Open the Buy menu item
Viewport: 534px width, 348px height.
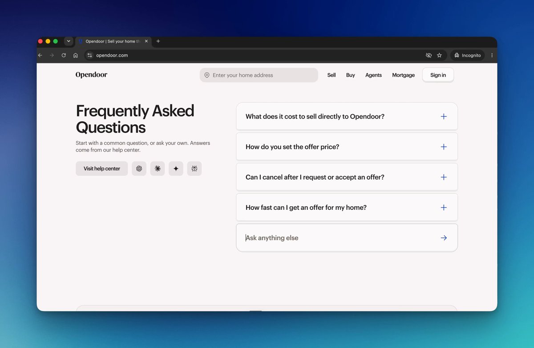[x=351, y=75]
